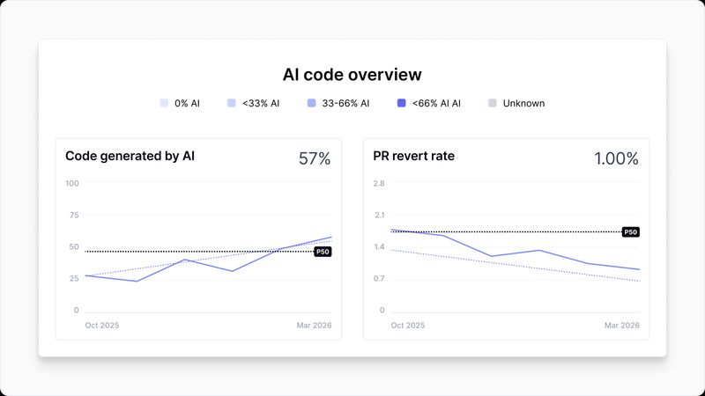Open the PR revert rate chart title

[x=414, y=157]
